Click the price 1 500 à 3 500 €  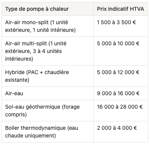tap(116, 22)
